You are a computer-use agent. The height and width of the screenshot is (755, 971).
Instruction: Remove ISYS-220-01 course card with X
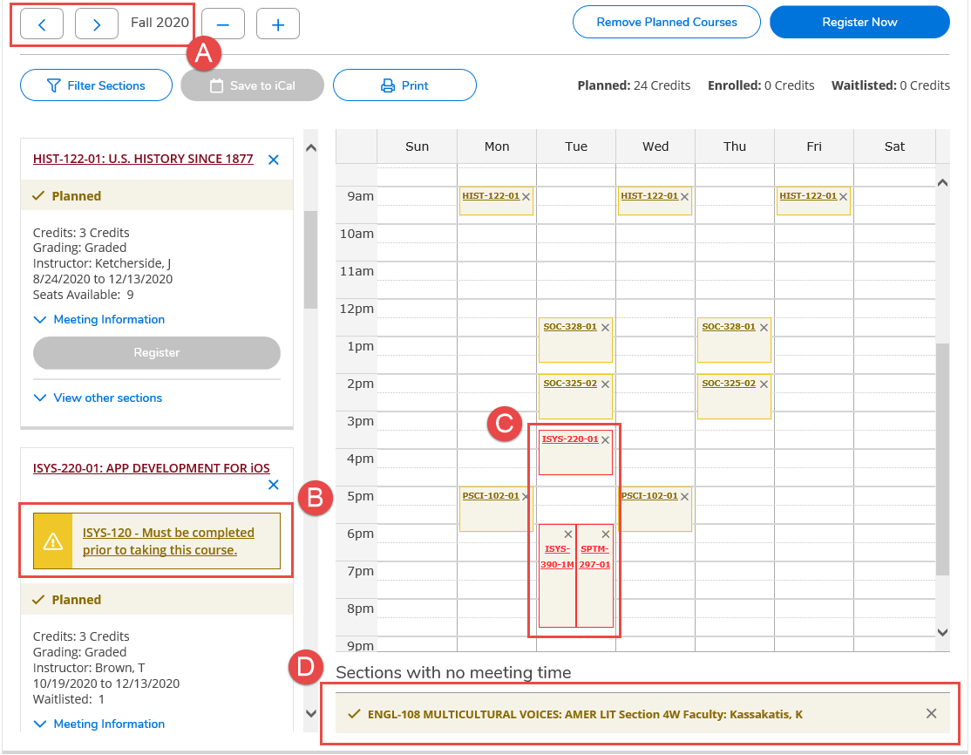point(273,485)
